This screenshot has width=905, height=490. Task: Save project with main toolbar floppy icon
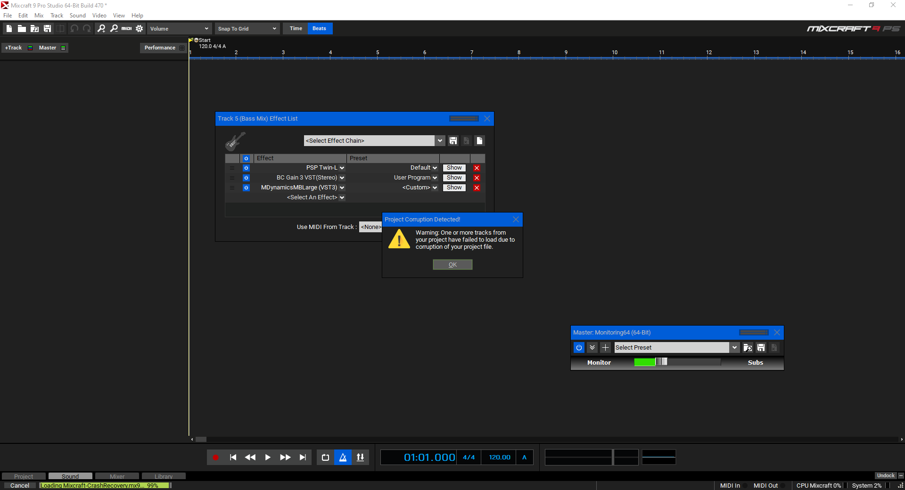coord(47,29)
